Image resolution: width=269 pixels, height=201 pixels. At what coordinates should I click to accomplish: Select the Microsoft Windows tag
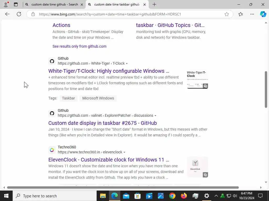coord(98,98)
